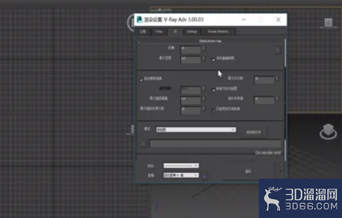Select the GI tab
342x218 pixels.
tap(175, 32)
